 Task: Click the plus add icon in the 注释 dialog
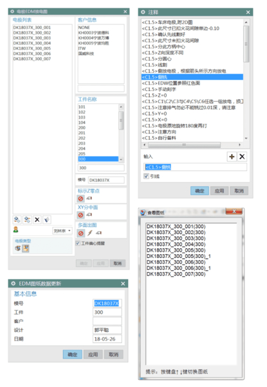tap(232, 157)
